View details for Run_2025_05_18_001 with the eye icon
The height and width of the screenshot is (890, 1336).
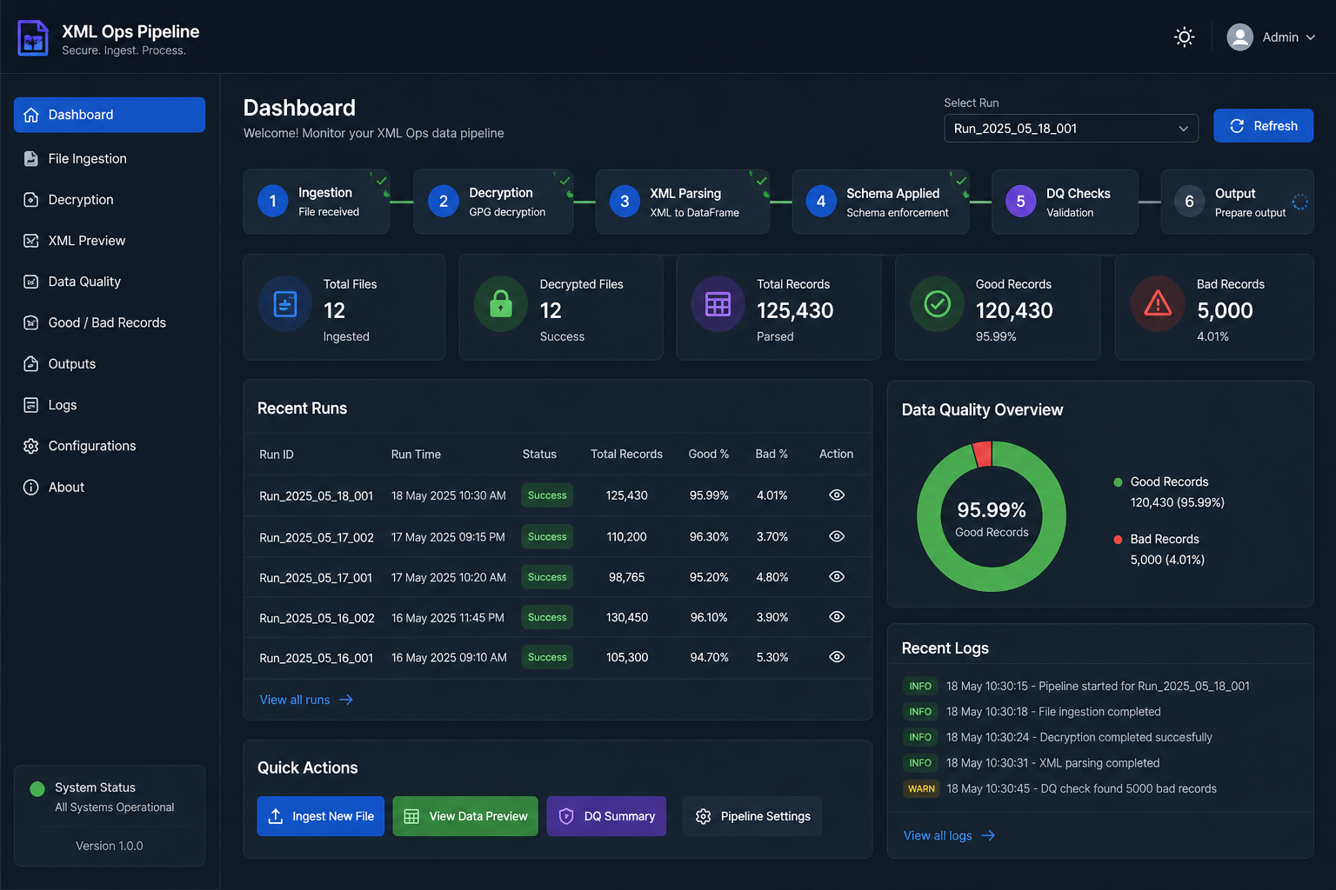point(837,495)
